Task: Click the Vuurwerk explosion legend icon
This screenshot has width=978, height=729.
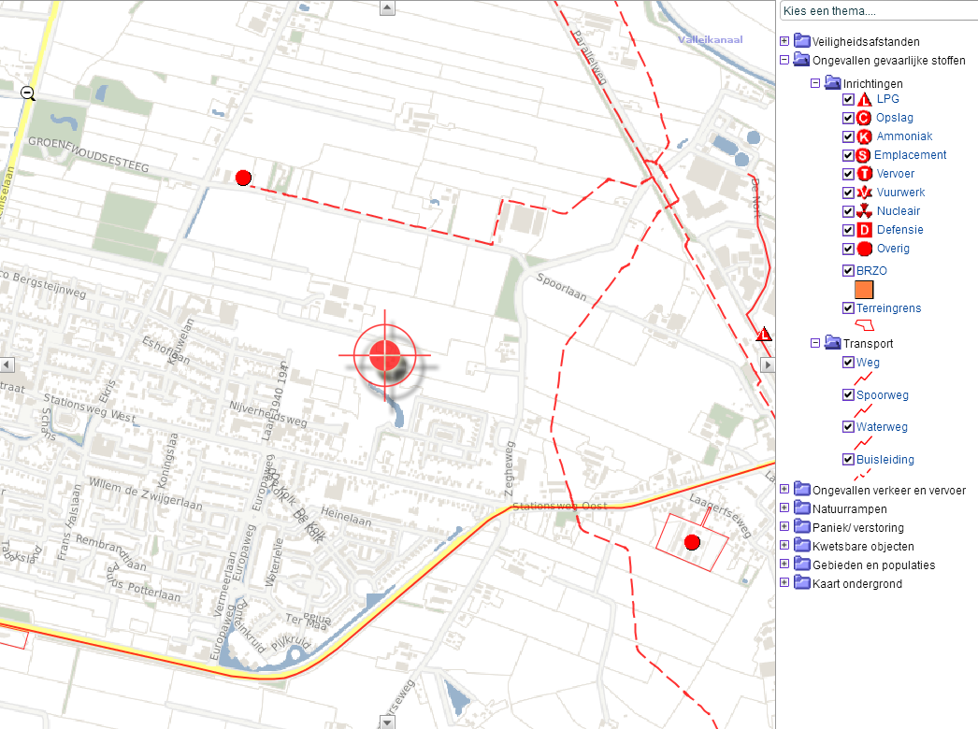Action: (864, 193)
